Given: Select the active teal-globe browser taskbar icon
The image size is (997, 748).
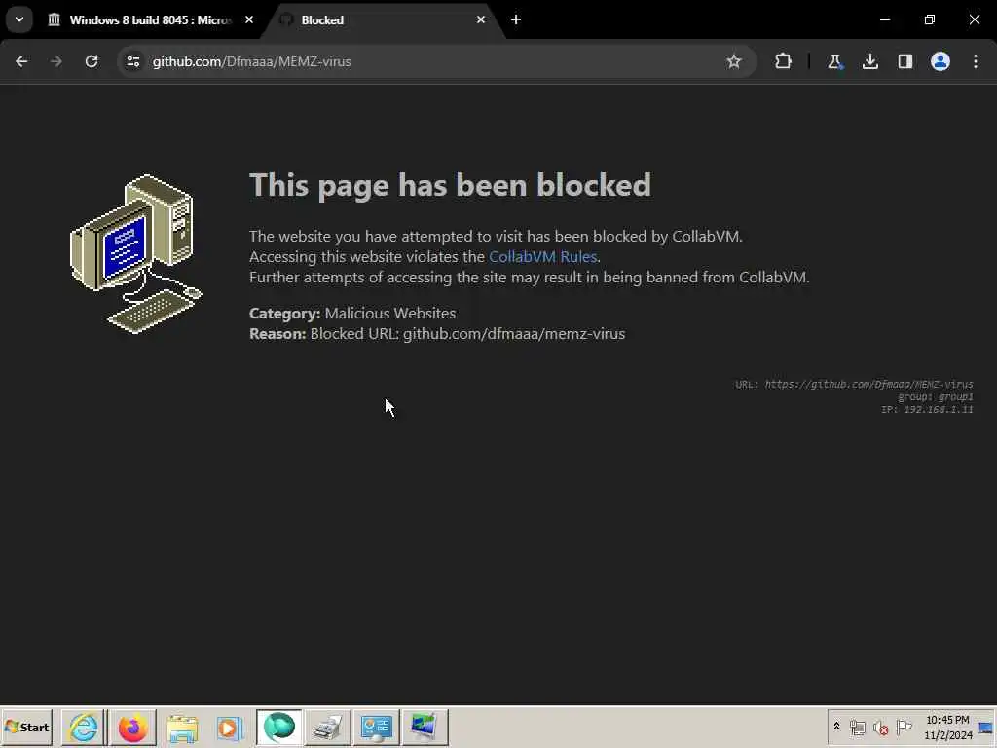Looking at the screenshot, I should 279,727.
